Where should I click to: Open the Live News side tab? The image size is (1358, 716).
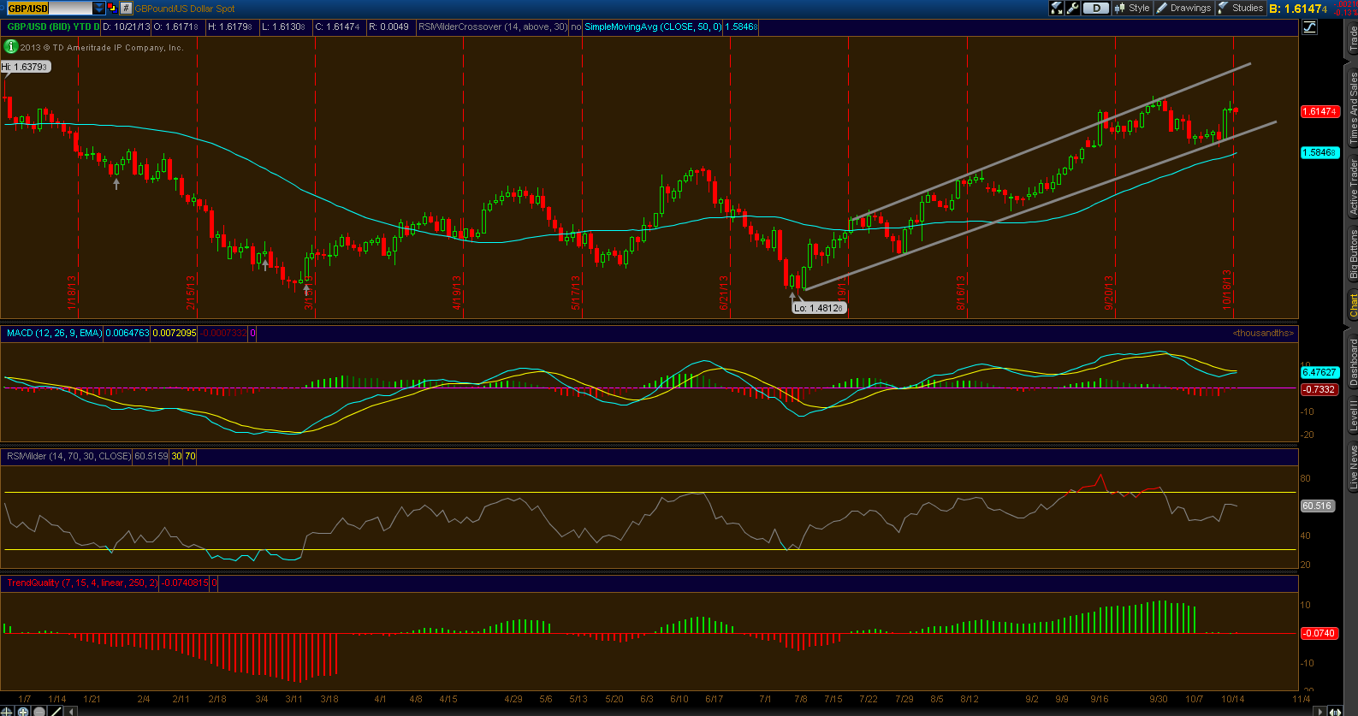[1353, 466]
